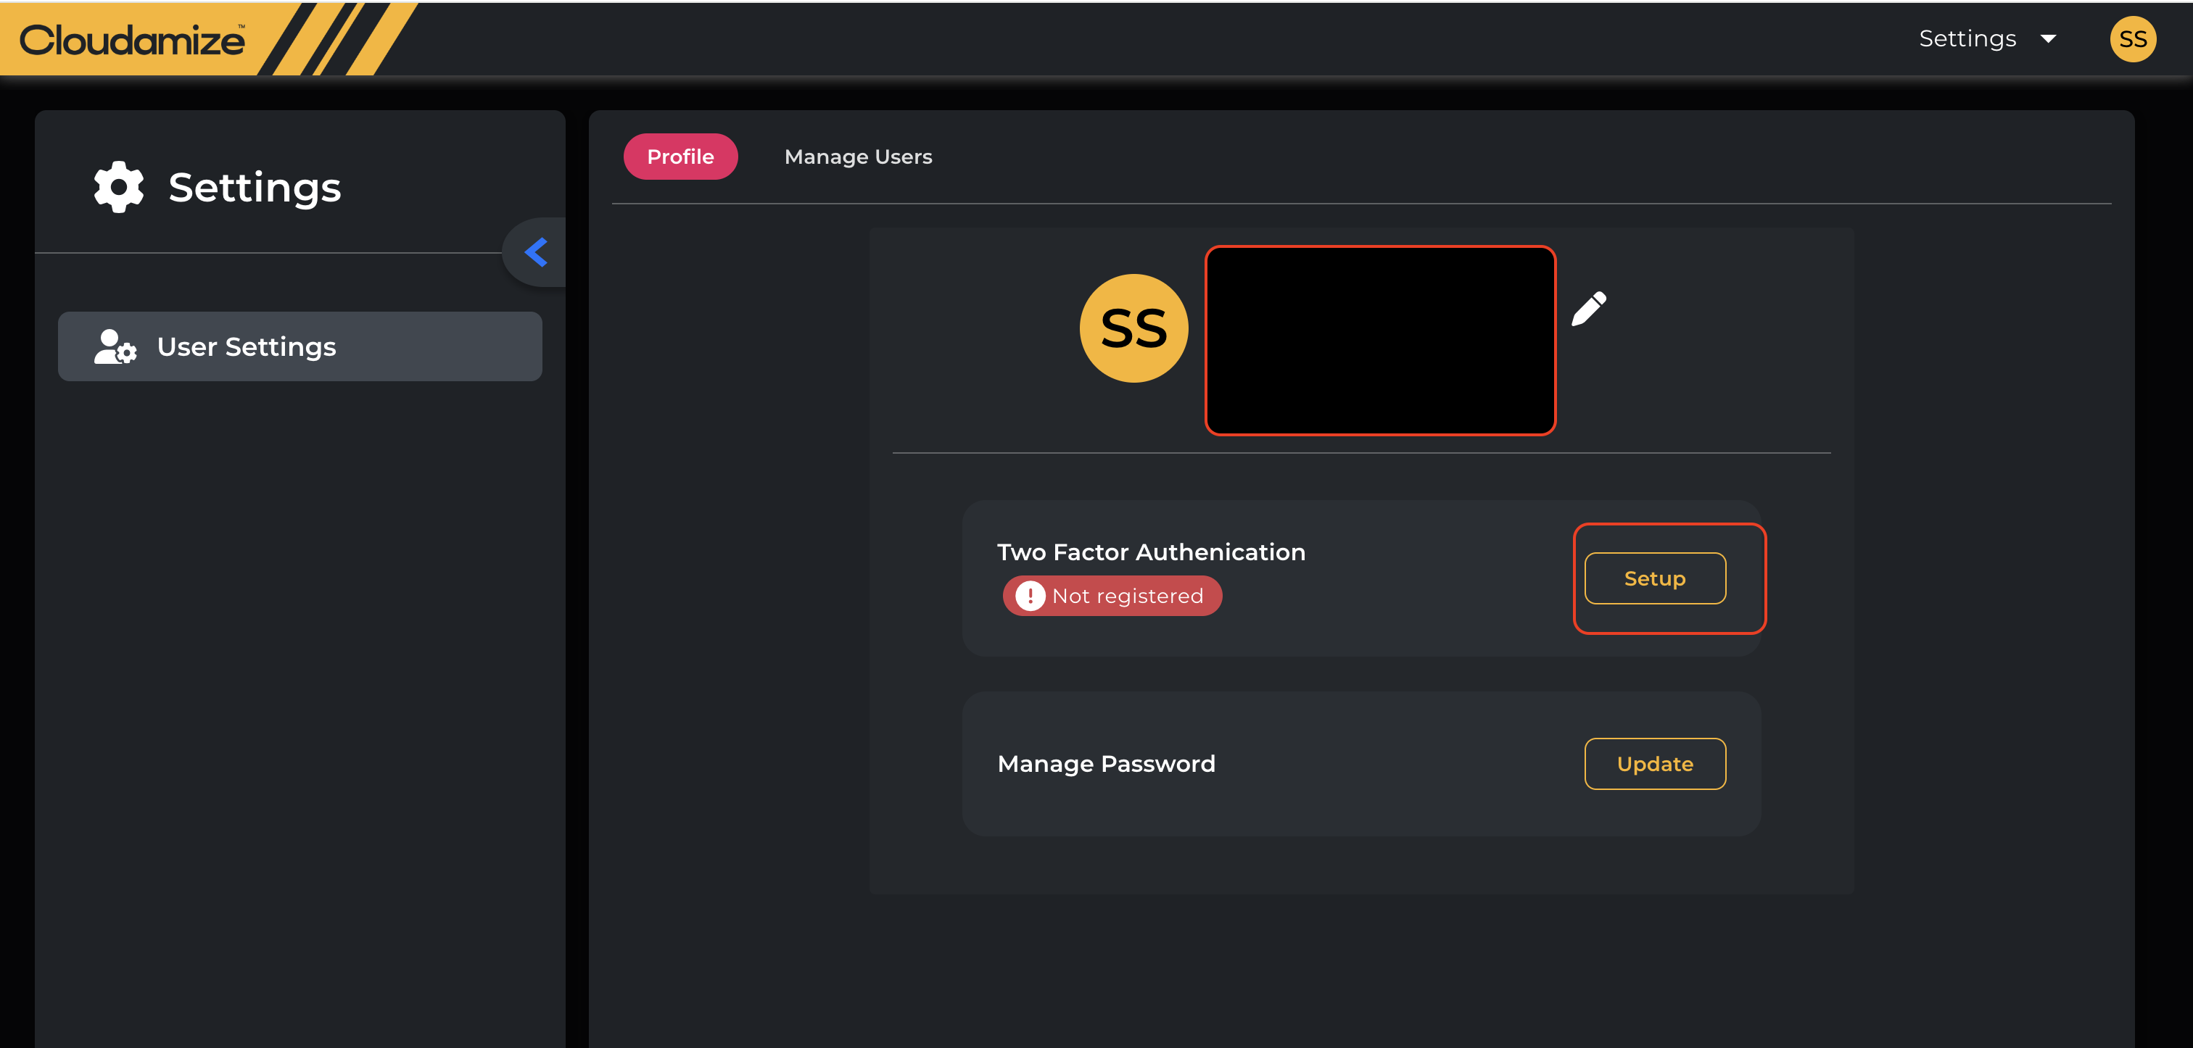Image resolution: width=2193 pixels, height=1048 pixels.
Task: Open the Settings dropdown arrow in header
Action: click(x=2049, y=39)
